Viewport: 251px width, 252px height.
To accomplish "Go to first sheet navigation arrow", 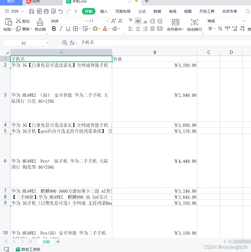I will pyautogui.click(x=6, y=242).
